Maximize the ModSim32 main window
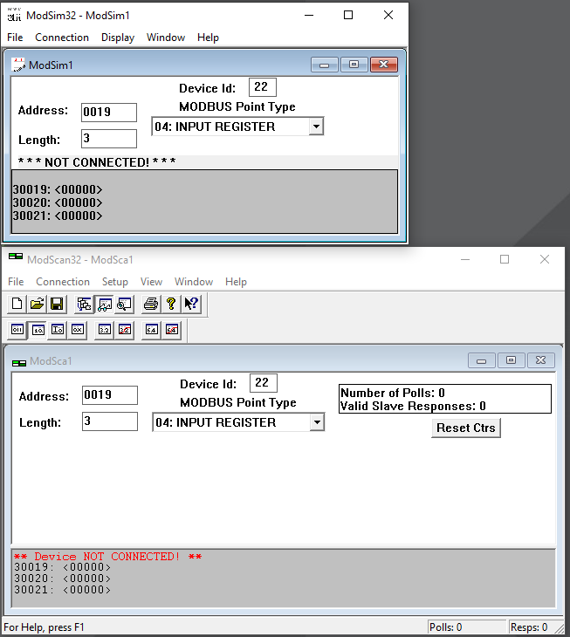Screen dimensions: 570x637 (x=348, y=16)
